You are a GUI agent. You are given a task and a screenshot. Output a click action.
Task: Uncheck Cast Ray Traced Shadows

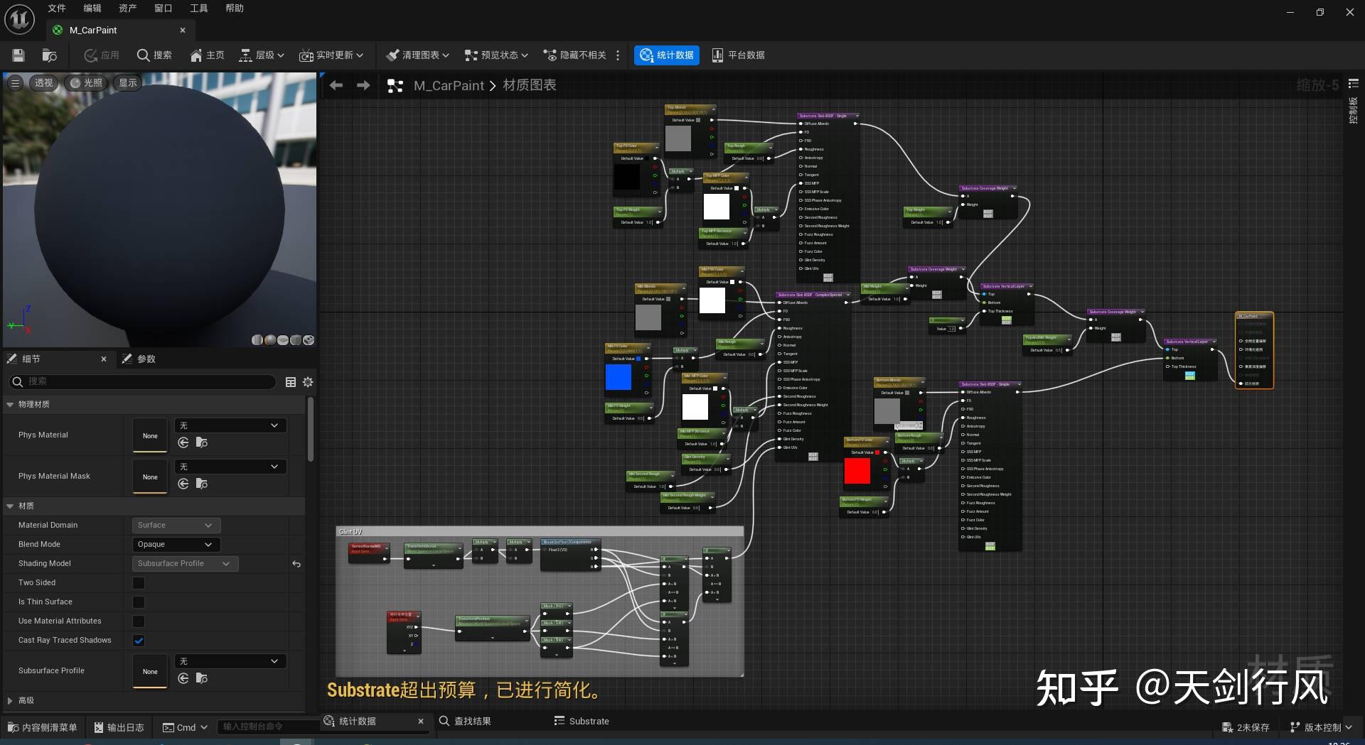pos(139,641)
